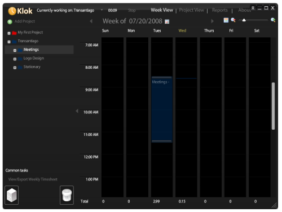Click the Fri column header
The height and width of the screenshot is (212, 282).
click(231, 30)
